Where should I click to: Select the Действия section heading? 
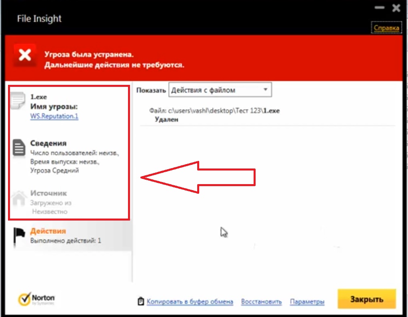pos(48,231)
